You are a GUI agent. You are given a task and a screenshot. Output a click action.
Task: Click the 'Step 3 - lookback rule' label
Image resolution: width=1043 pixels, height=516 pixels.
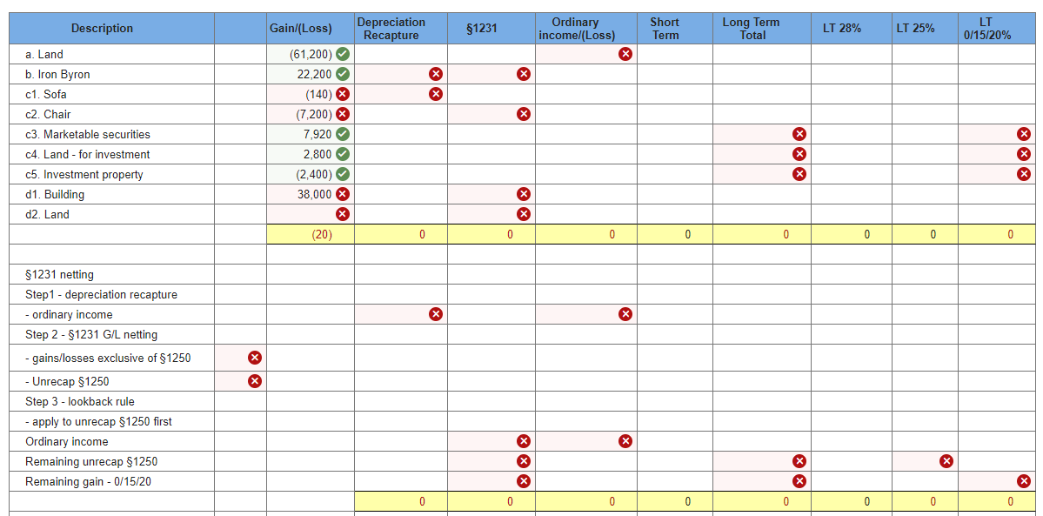80,401
